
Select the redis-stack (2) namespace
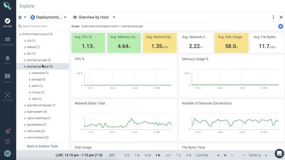36,131
